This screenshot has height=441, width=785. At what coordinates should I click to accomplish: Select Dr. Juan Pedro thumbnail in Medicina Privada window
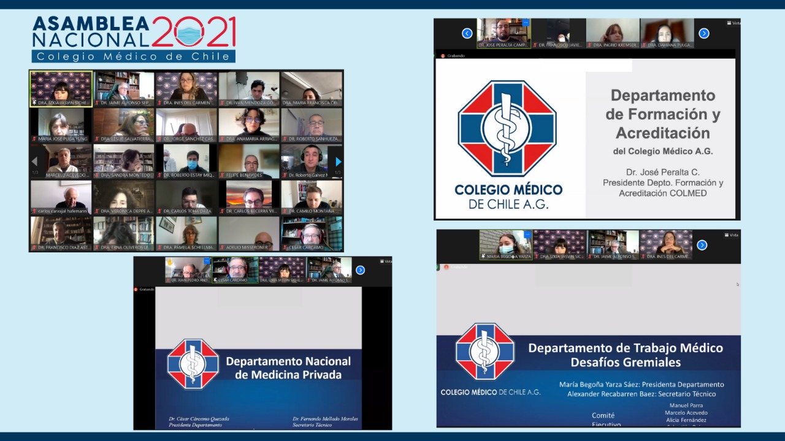pos(188,270)
